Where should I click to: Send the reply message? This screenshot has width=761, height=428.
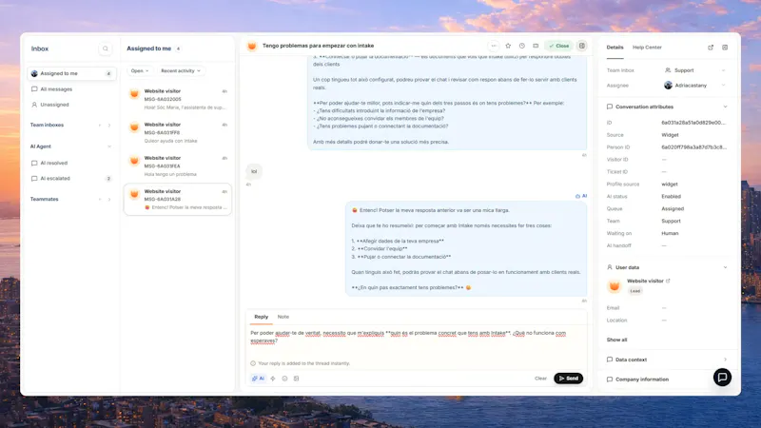click(568, 379)
